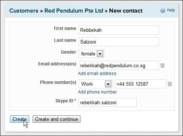Open the Gender dropdown arrow

pos(100,54)
